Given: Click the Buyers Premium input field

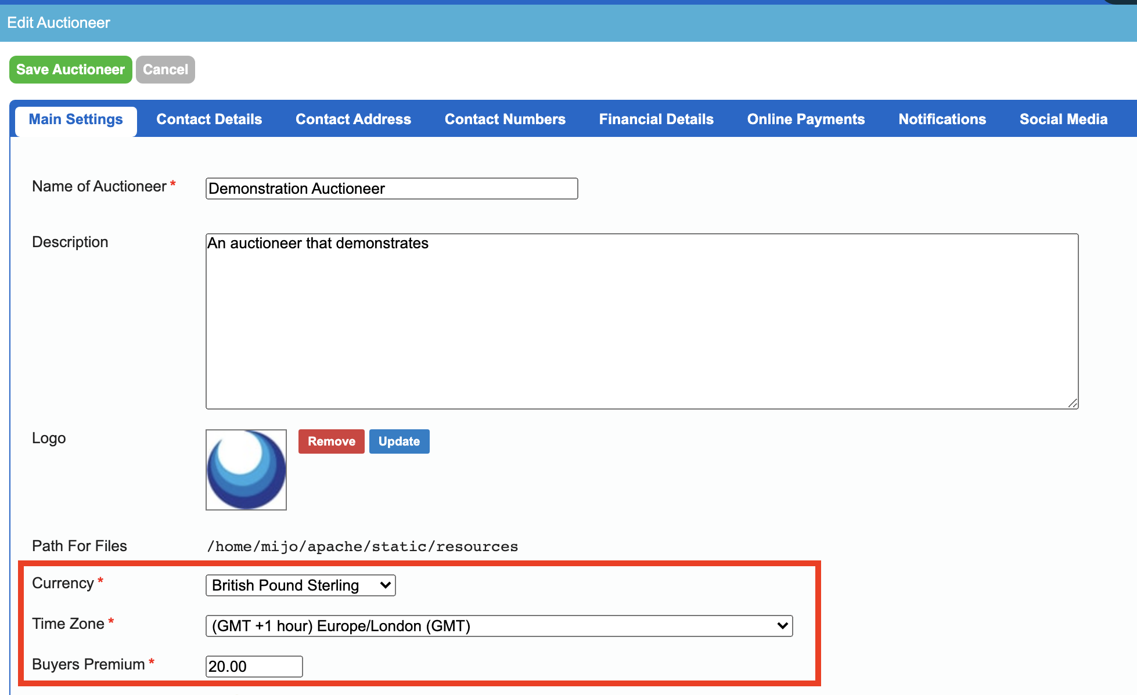Looking at the screenshot, I should tap(254, 667).
